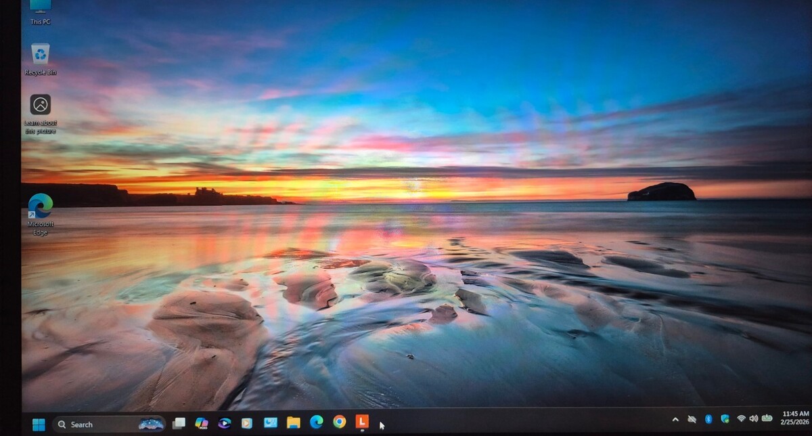Open the media player taskbar icon
Screen dimensions: 812x436
(247, 423)
